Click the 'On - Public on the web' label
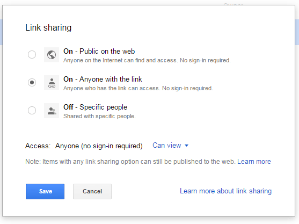This screenshot has height=224, width=299. click(x=99, y=52)
